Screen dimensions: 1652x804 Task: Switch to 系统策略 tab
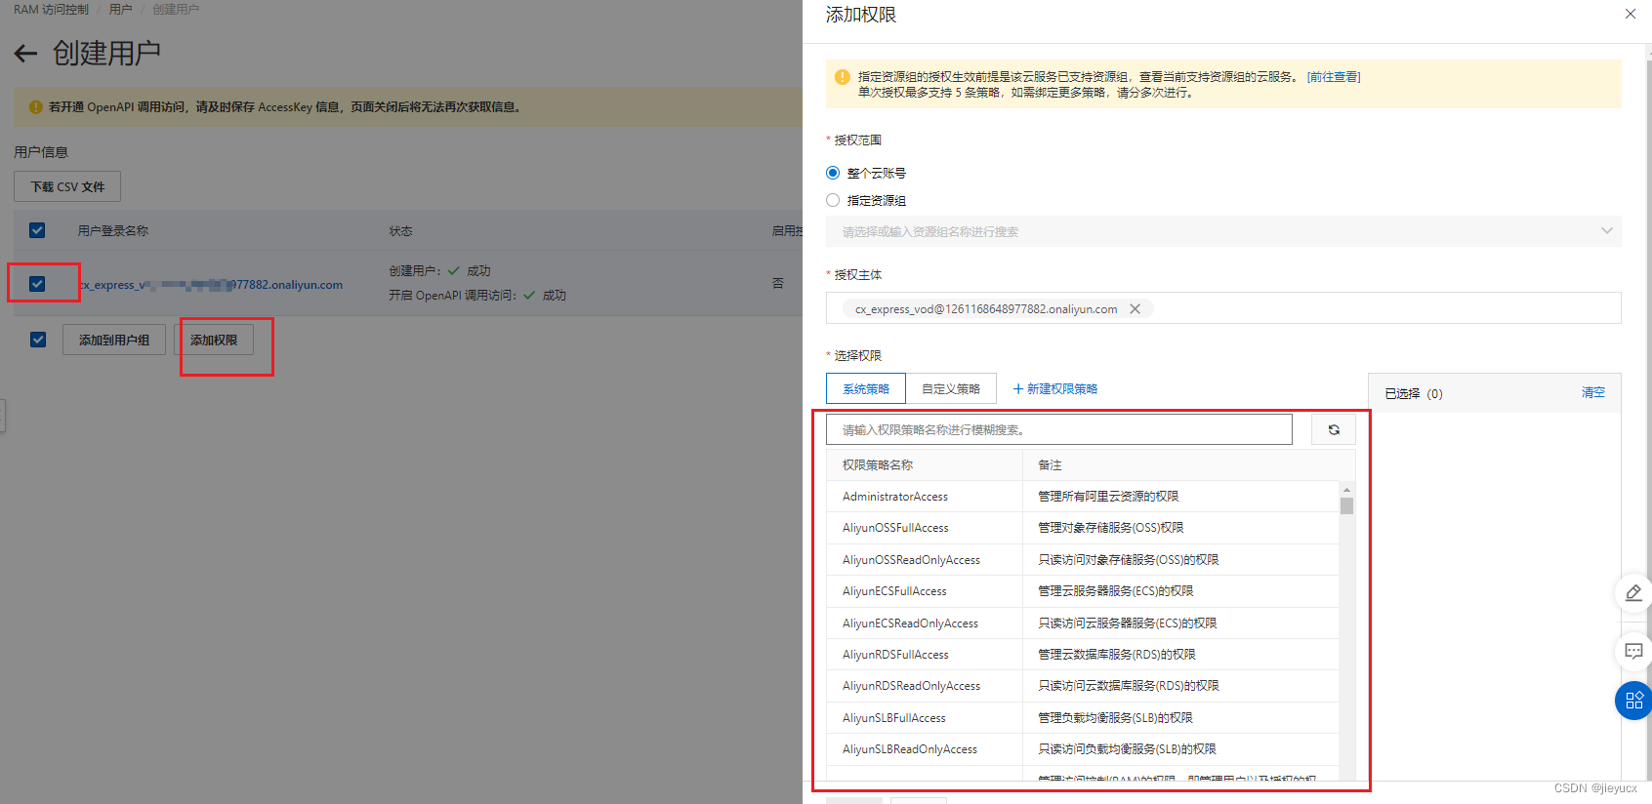click(866, 388)
